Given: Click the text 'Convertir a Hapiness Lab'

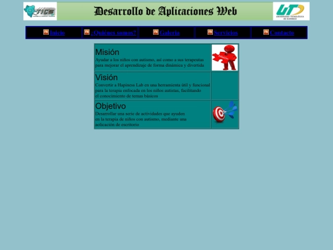Looking at the screenshot, I should click(x=119, y=85).
